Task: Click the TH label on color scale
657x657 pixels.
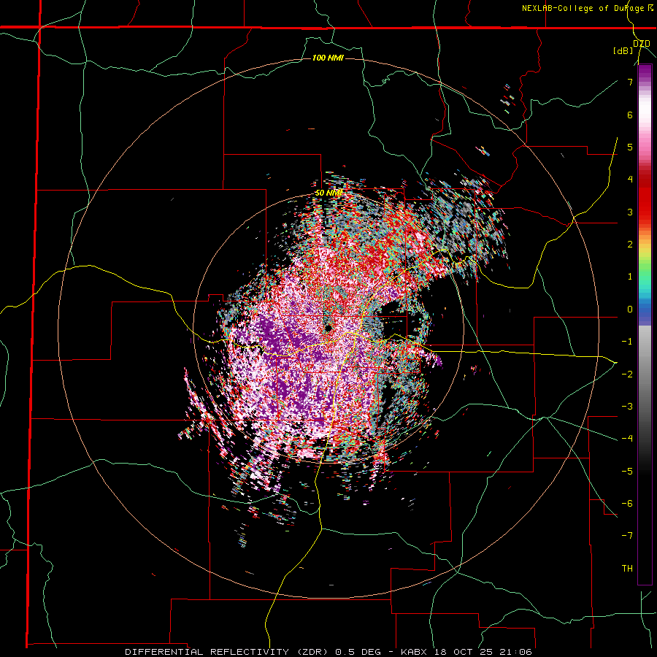Action: pos(627,569)
